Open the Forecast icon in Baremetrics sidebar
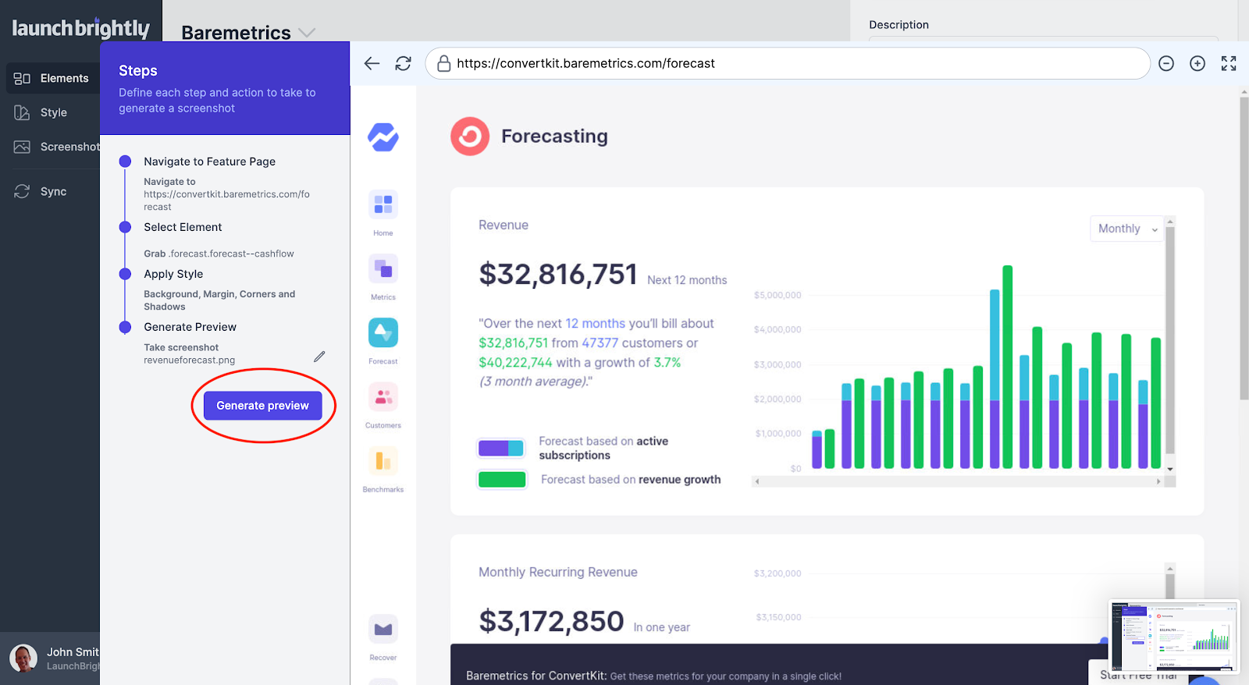The height and width of the screenshot is (685, 1249). click(x=383, y=333)
